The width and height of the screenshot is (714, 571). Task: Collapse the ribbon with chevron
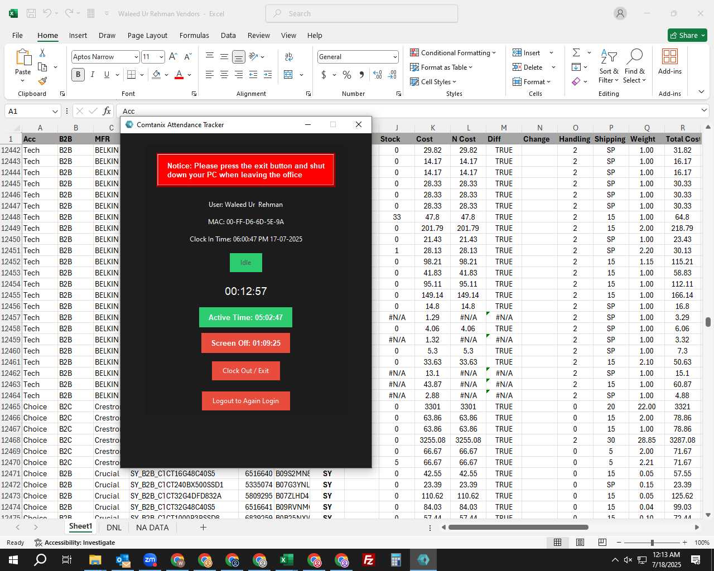point(702,91)
